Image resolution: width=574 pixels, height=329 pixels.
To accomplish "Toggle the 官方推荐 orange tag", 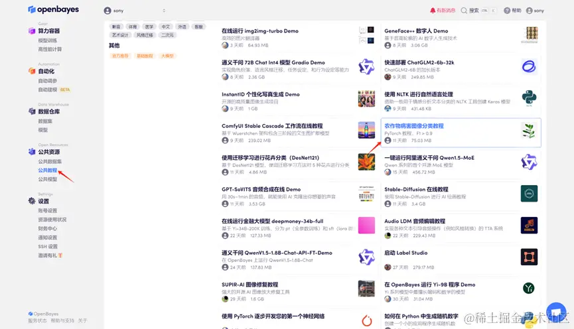I will [120, 56].
